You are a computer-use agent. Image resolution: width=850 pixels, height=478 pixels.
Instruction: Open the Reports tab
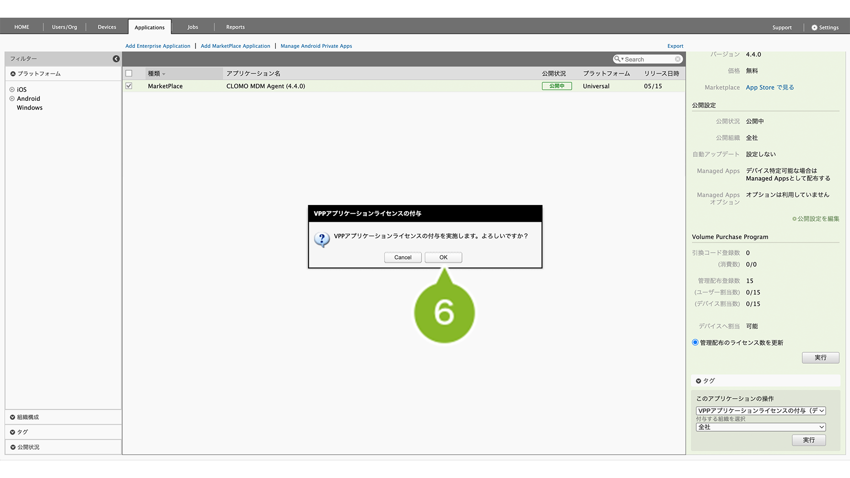[235, 27]
